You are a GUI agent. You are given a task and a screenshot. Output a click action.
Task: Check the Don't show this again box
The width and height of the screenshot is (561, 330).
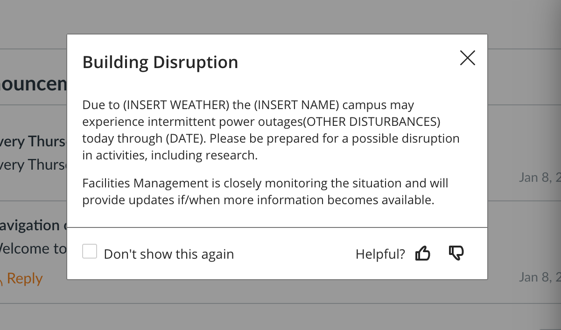pyautogui.click(x=90, y=252)
